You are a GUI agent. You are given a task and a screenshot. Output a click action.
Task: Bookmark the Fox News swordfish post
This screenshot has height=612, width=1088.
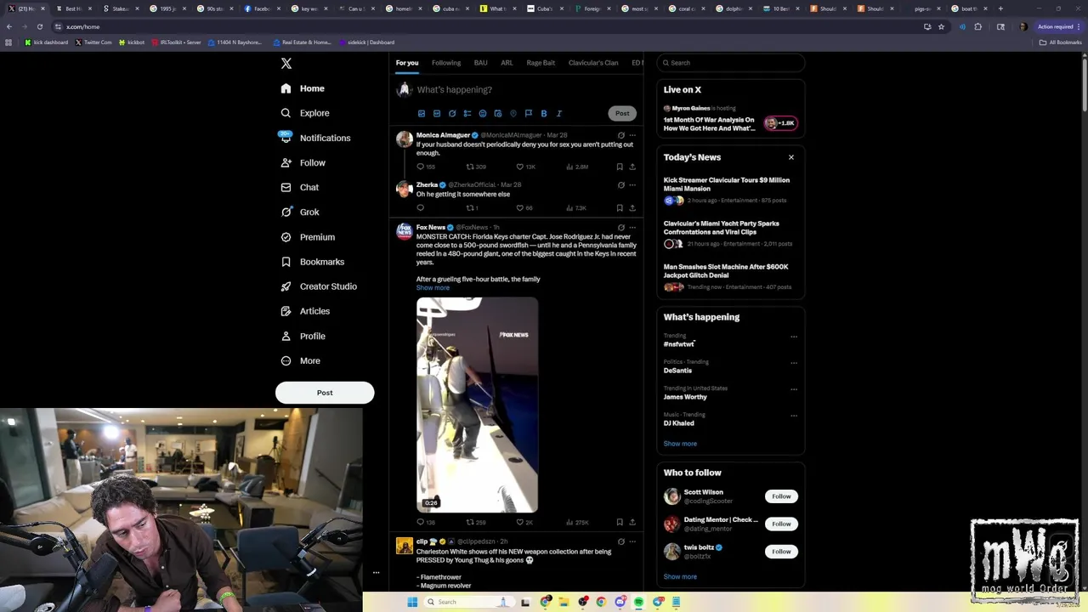[620, 522]
